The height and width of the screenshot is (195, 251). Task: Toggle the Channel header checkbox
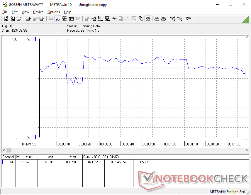pos(18,157)
